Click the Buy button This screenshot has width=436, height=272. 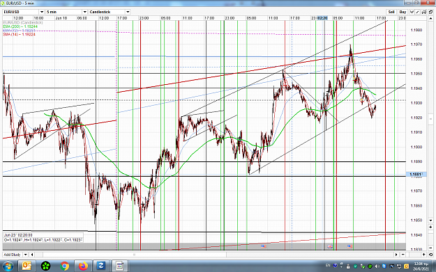click(x=403, y=12)
